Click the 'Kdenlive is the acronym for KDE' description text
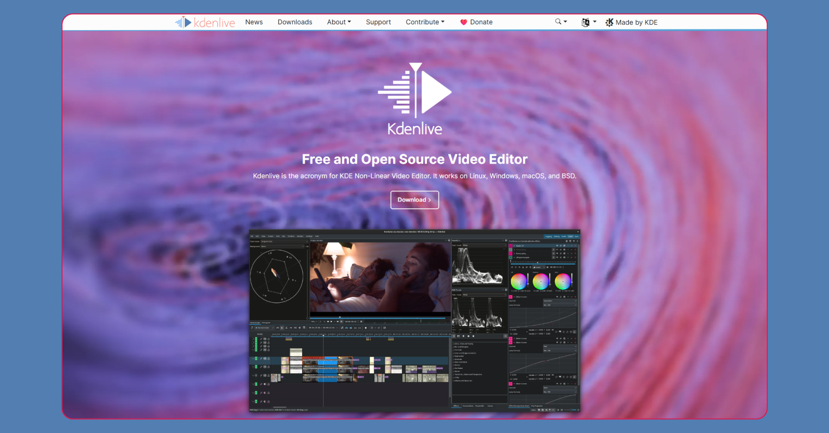The width and height of the screenshot is (829, 433). (414, 176)
